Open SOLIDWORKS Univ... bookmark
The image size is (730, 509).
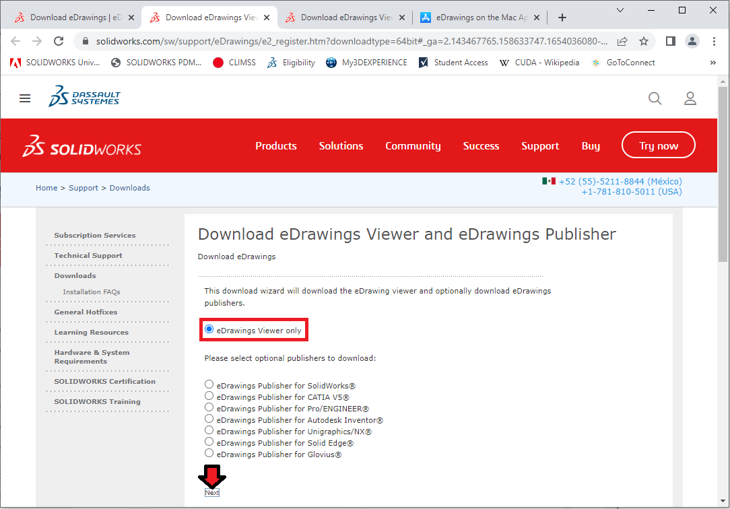pyautogui.click(x=55, y=63)
